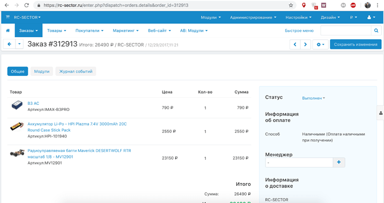Screen dimensions: 384x203
Task: Change the order status Выполнен dropdown
Action: pyautogui.click(x=313, y=98)
